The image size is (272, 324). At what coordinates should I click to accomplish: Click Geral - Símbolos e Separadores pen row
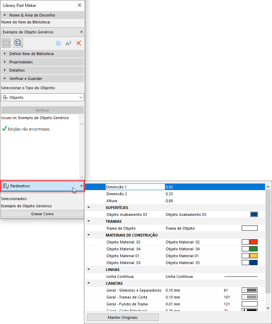pos(175,290)
